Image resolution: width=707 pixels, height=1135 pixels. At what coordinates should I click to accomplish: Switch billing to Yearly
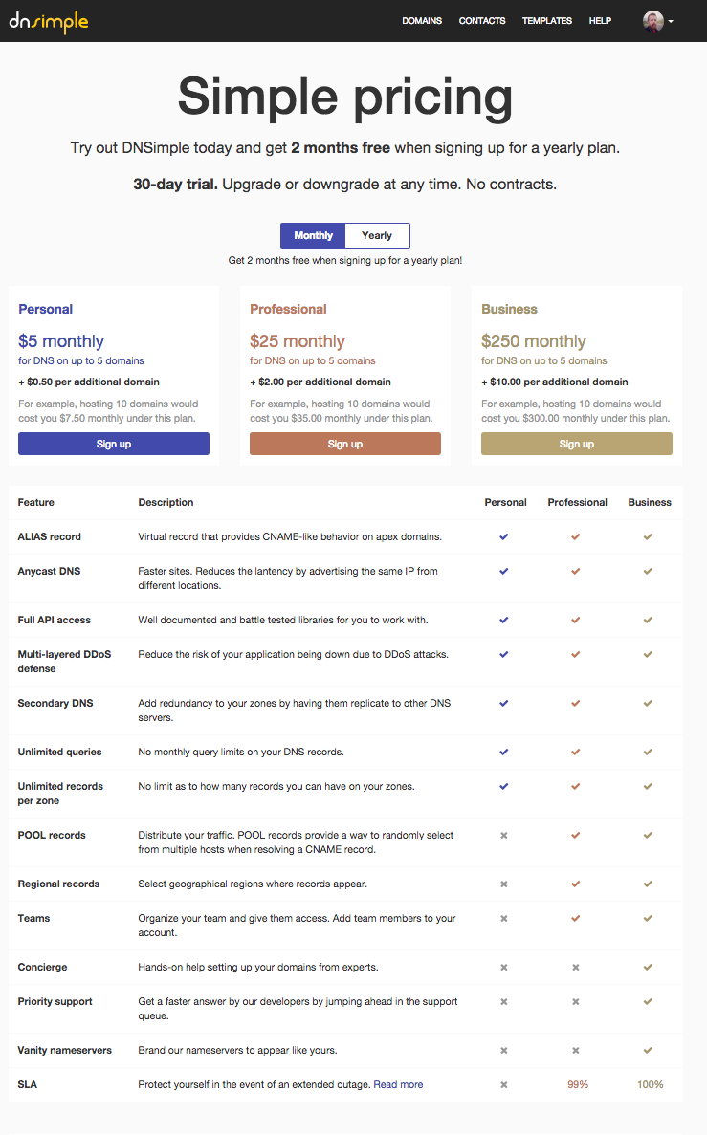click(x=377, y=235)
